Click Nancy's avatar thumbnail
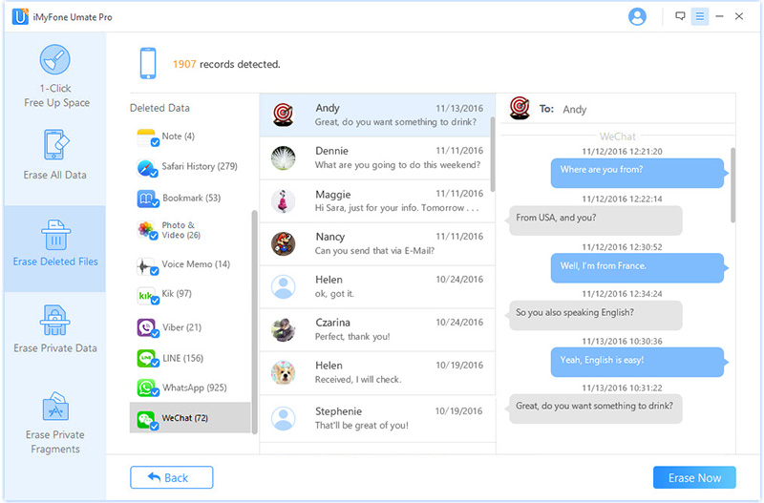Image resolution: width=764 pixels, height=503 pixels. (x=283, y=243)
